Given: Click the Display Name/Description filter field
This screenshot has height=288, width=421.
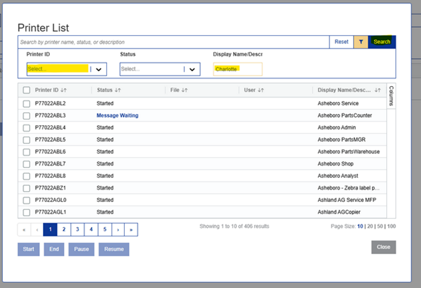Looking at the screenshot, I should tap(238, 69).
